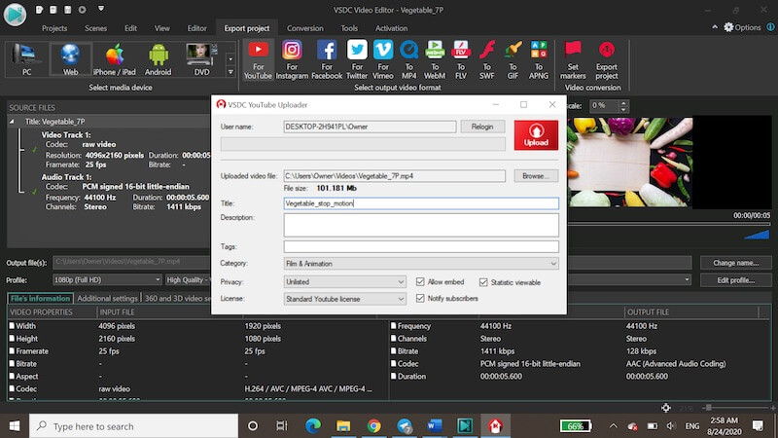Click the Set markers flag icon
The height and width of the screenshot is (438, 778).
[x=573, y=60]
